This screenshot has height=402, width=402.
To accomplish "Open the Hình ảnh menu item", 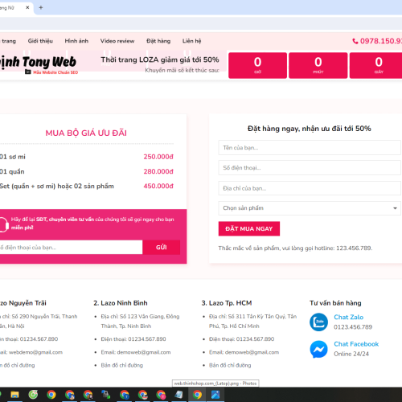I will (x=76, y=41).
